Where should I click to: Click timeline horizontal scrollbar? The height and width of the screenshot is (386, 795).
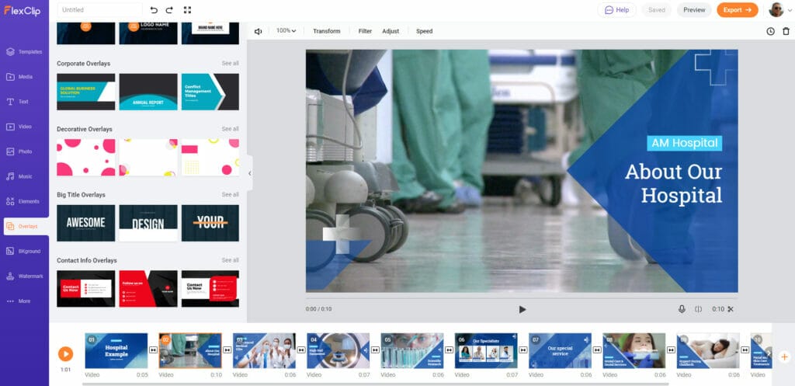[375, 384]
